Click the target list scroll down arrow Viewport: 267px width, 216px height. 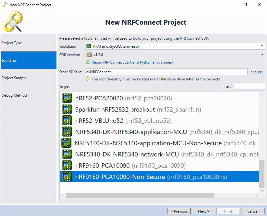click(262, 190)
